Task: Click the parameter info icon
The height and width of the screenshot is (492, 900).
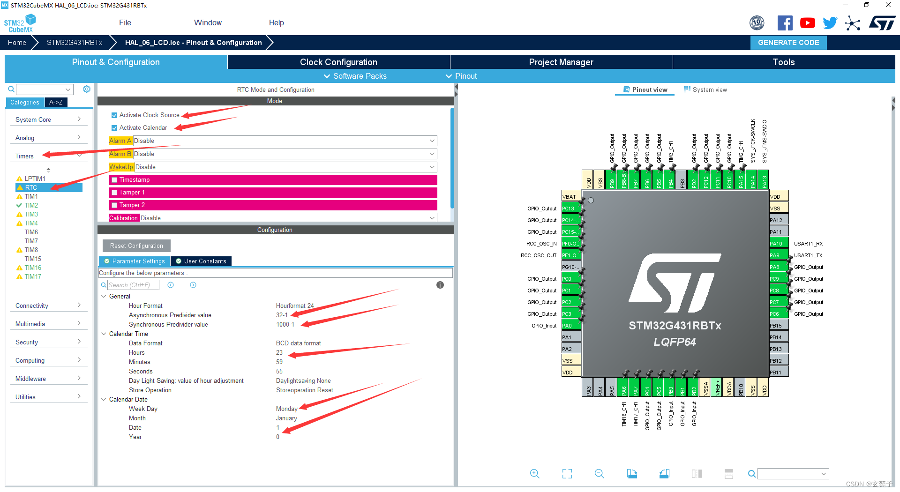Action: (x=440, y=285)
